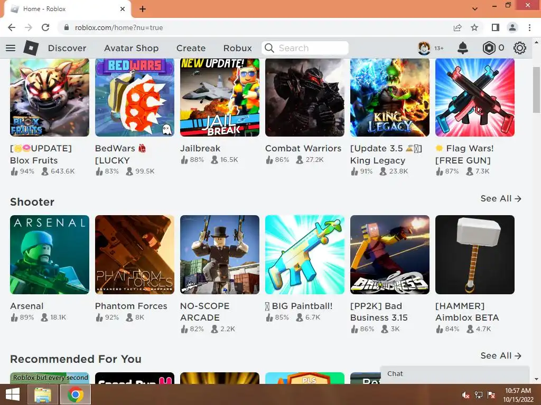Open the Bad Business thumbnail
This screenshot has width=541, height=405.
tap(390, 255)
